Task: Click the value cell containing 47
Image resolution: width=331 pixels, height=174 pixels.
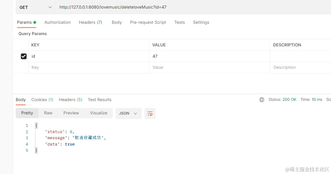Action: coord(210,56)
